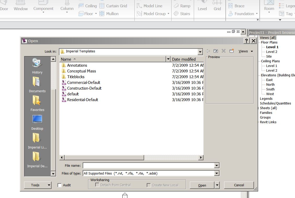Click the Door tool in ribbon
This screenshot has height=198, width=295.
coord(4,6)
